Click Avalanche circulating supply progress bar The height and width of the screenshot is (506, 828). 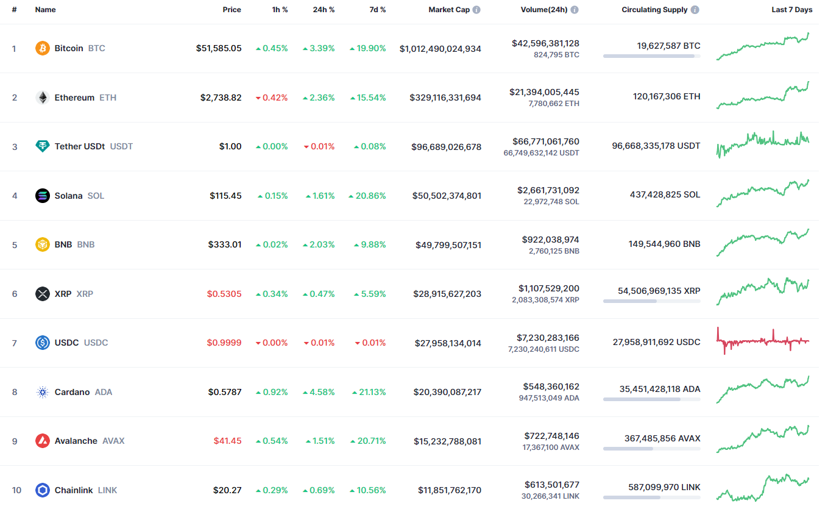(x=652, y=449)
